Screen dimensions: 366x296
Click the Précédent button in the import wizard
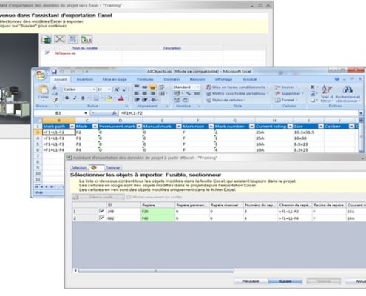[251, 281]
